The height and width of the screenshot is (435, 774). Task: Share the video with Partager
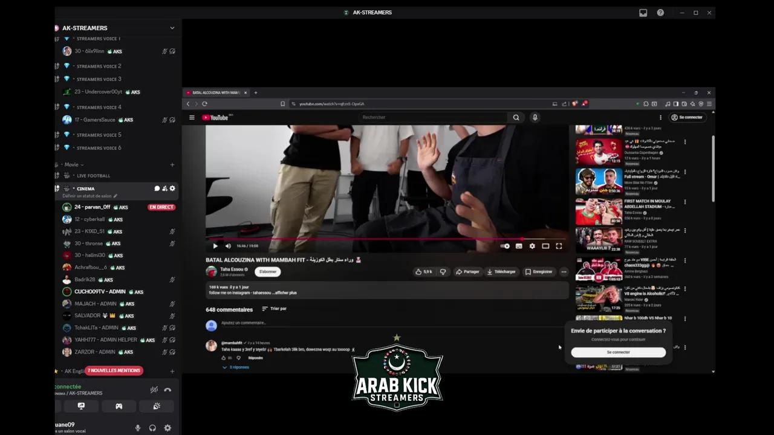pyautogui.click(x=467, y=272)
